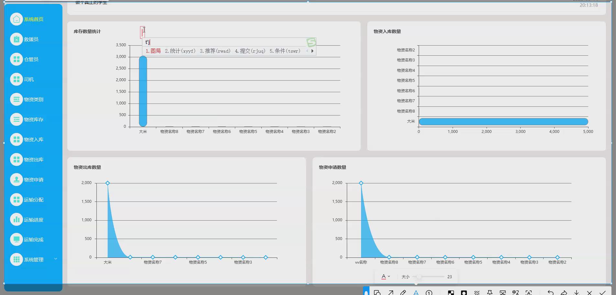Select the numbered step marker tool
616x295 pixels.
429,292
